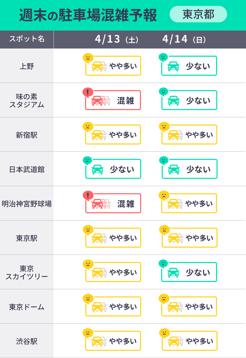Select the 4/13 (土) date column header
Screen dimensions: 246x358
(117, 40)
